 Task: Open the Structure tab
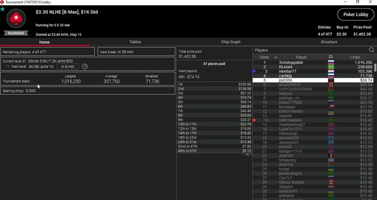coord(329,42)
